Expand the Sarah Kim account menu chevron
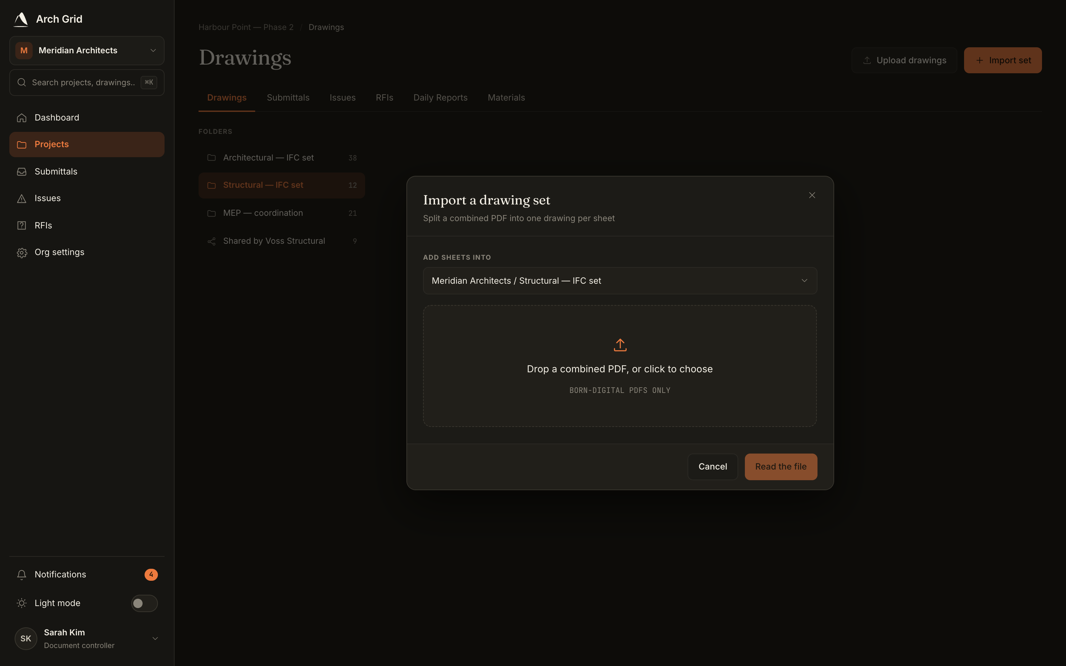This screenshot has width=1066, height=666. [x=155, y=638]
